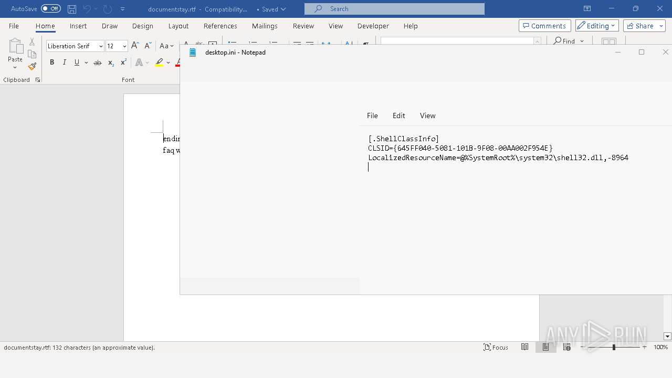This screenshot has width=672, height=378.
Task: Toggle Strikethrough formatting
Action: tap(97, 62)
